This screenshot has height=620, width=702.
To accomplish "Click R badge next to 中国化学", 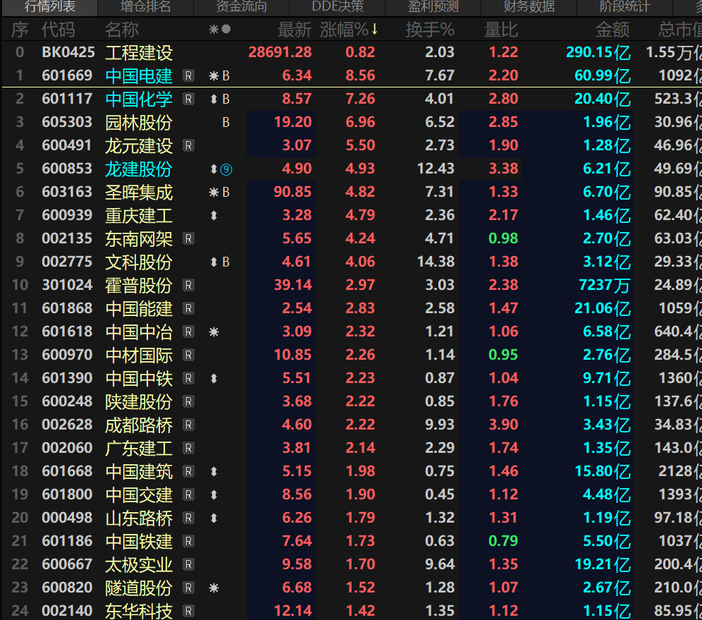I will click(188, 99).
